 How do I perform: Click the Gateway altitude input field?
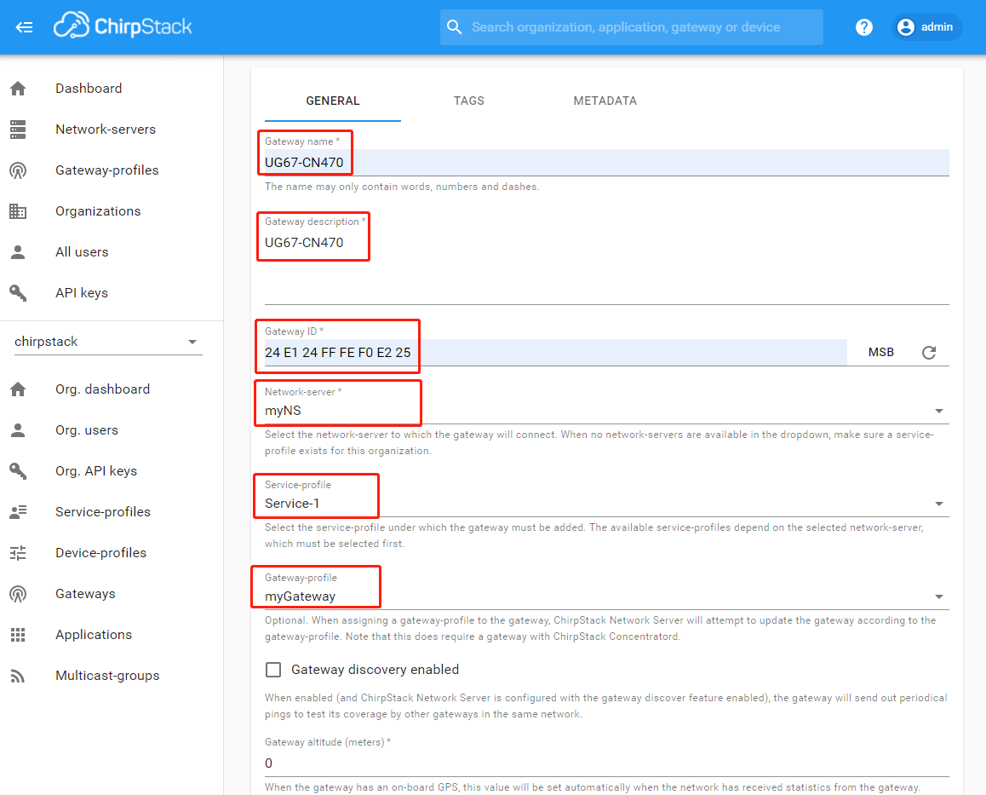click(x=606, y=763)
